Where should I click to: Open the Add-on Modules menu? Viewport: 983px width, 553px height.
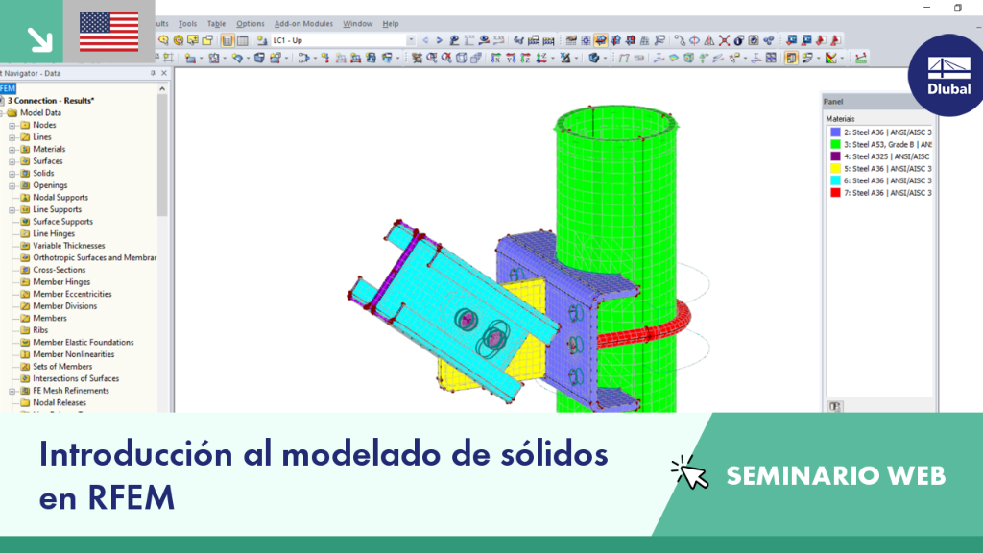click(x=303, y=24)
